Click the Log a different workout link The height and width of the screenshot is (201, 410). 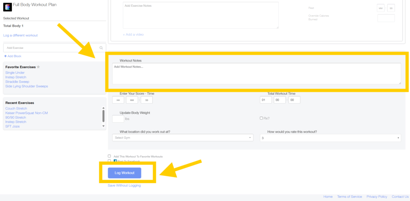[20, 35]
